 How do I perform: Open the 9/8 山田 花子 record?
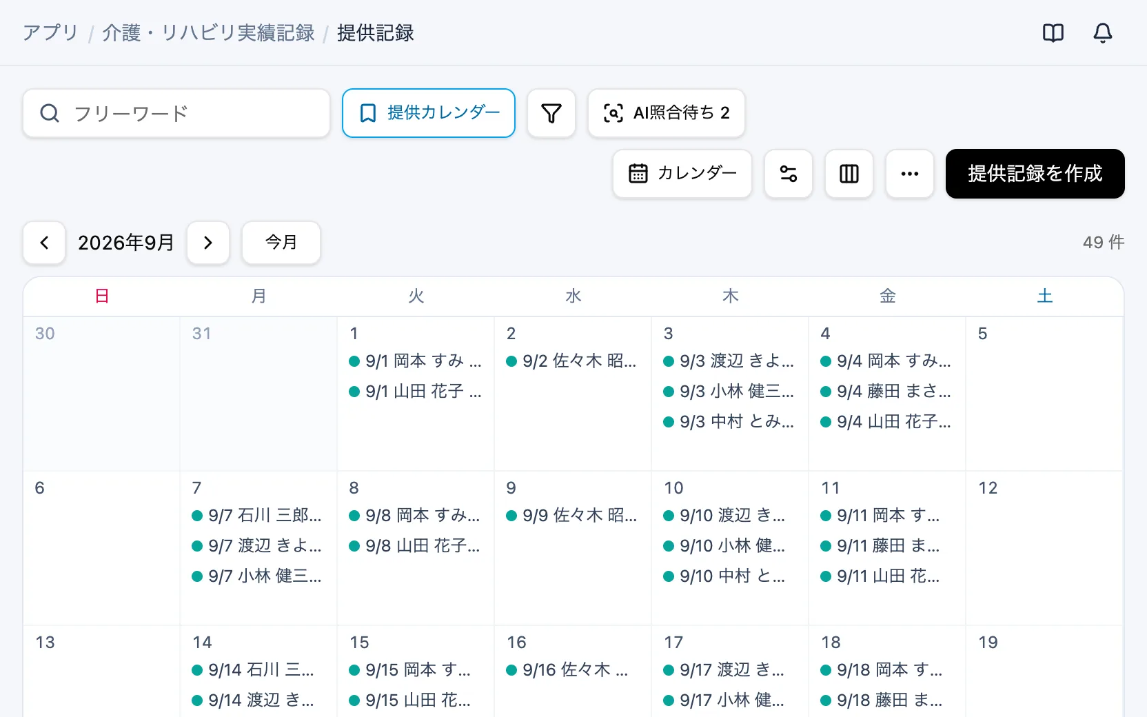[416, 546]
